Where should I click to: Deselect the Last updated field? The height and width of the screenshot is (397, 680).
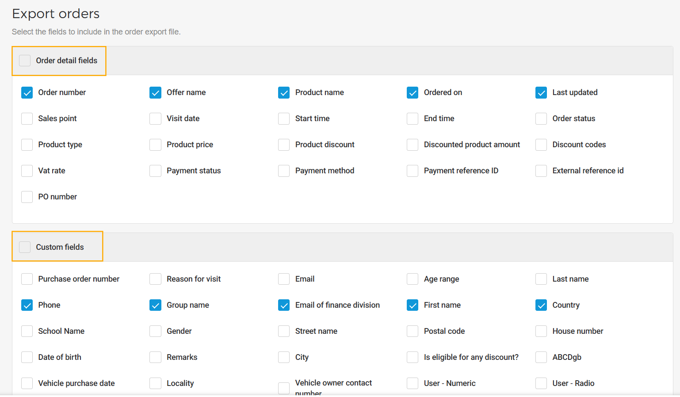541,92
